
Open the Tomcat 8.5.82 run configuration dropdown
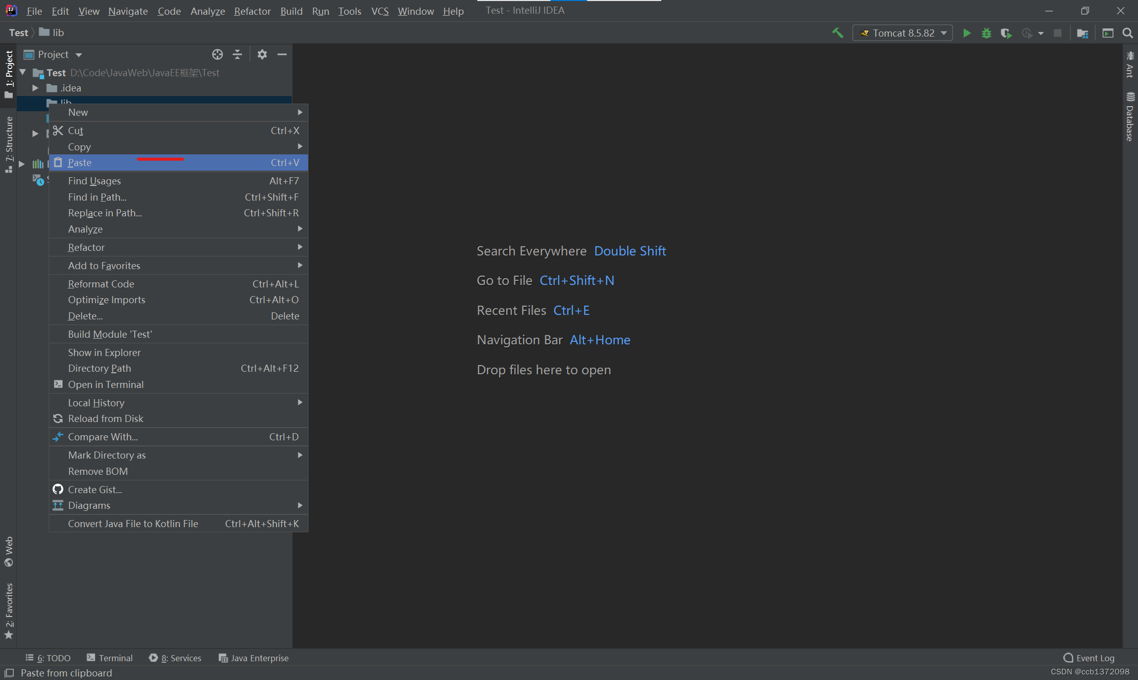[902, 33]
